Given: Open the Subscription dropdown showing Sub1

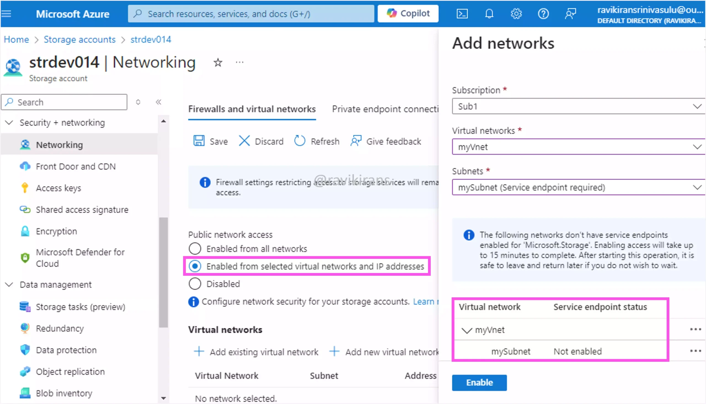Looking at the screenshot, I should tap(579, 106).
